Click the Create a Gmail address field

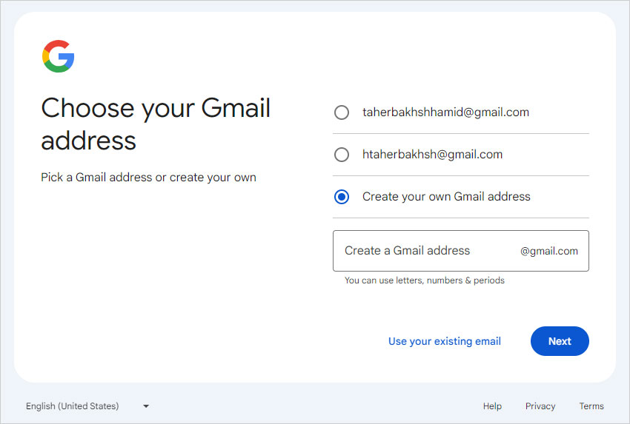pyautogui.click(x=461, y=251)
